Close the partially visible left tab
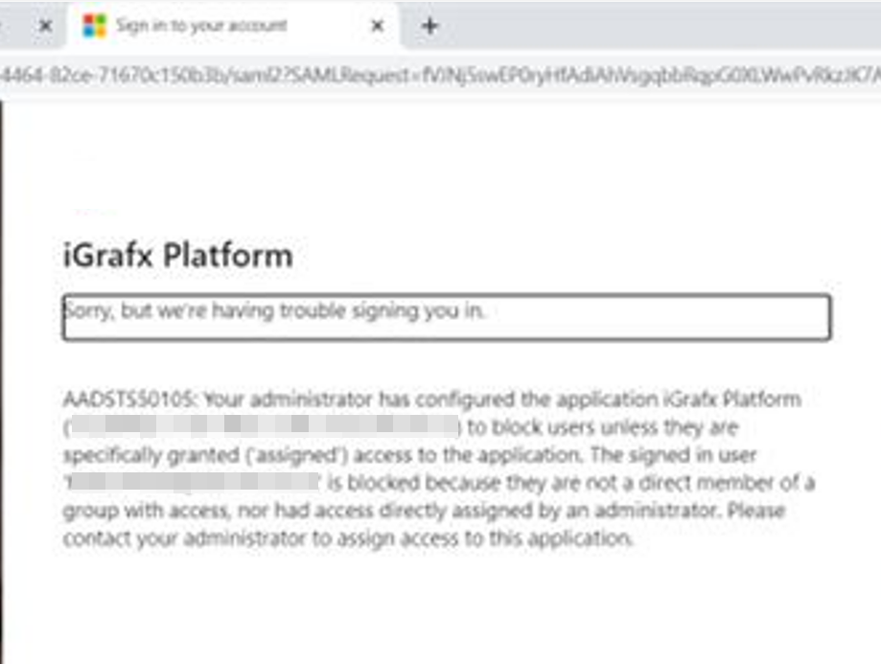 coord(44,26)
